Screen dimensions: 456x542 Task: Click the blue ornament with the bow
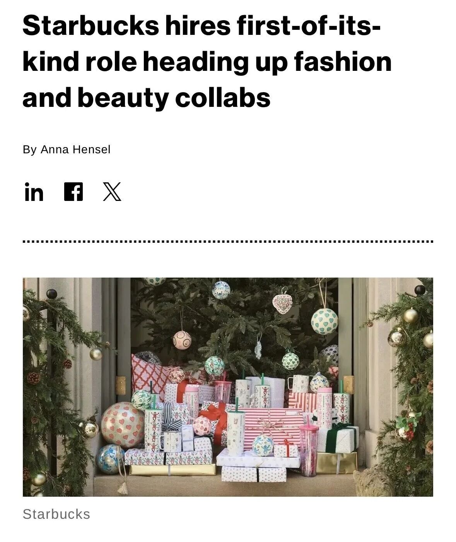coord(110,459)
